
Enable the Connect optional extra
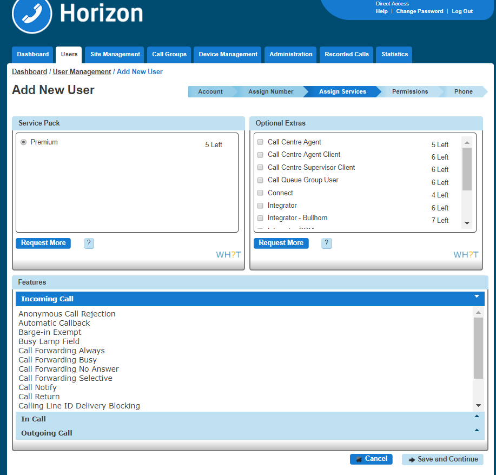point(260,193)
